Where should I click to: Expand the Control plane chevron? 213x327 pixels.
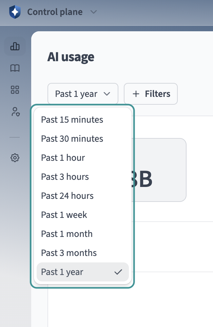click(94, 12)
